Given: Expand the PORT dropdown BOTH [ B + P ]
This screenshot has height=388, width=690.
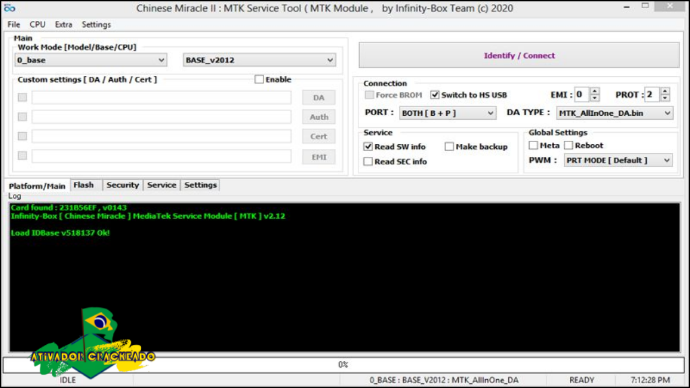Looking at the screenshot, I should (447, 113).
